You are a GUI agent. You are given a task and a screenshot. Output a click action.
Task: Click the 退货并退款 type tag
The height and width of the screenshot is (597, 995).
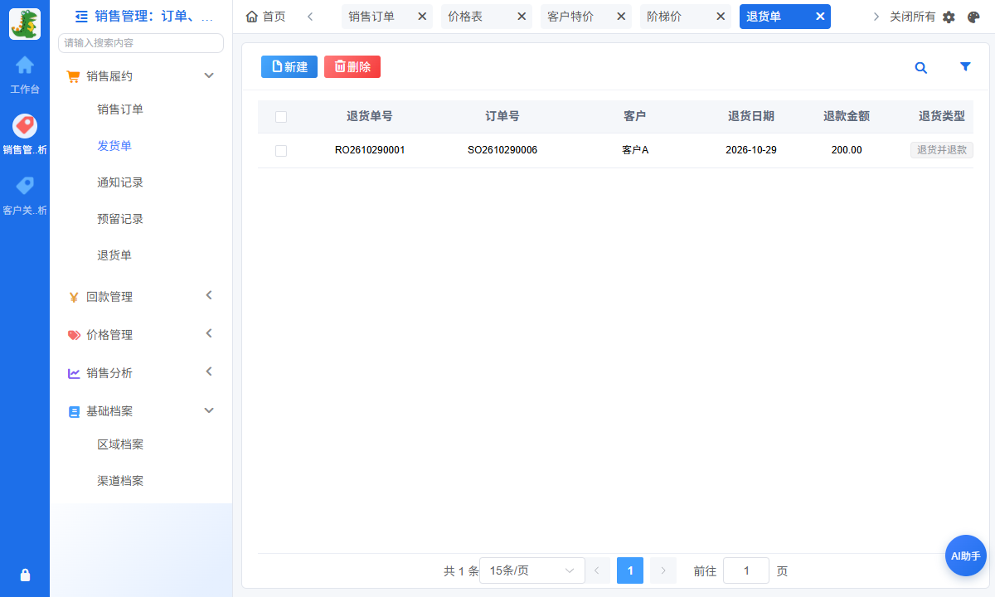click(942, 150)
